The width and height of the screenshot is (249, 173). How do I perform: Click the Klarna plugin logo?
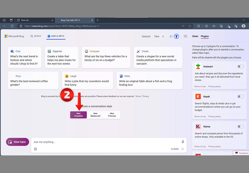point(198,126)
